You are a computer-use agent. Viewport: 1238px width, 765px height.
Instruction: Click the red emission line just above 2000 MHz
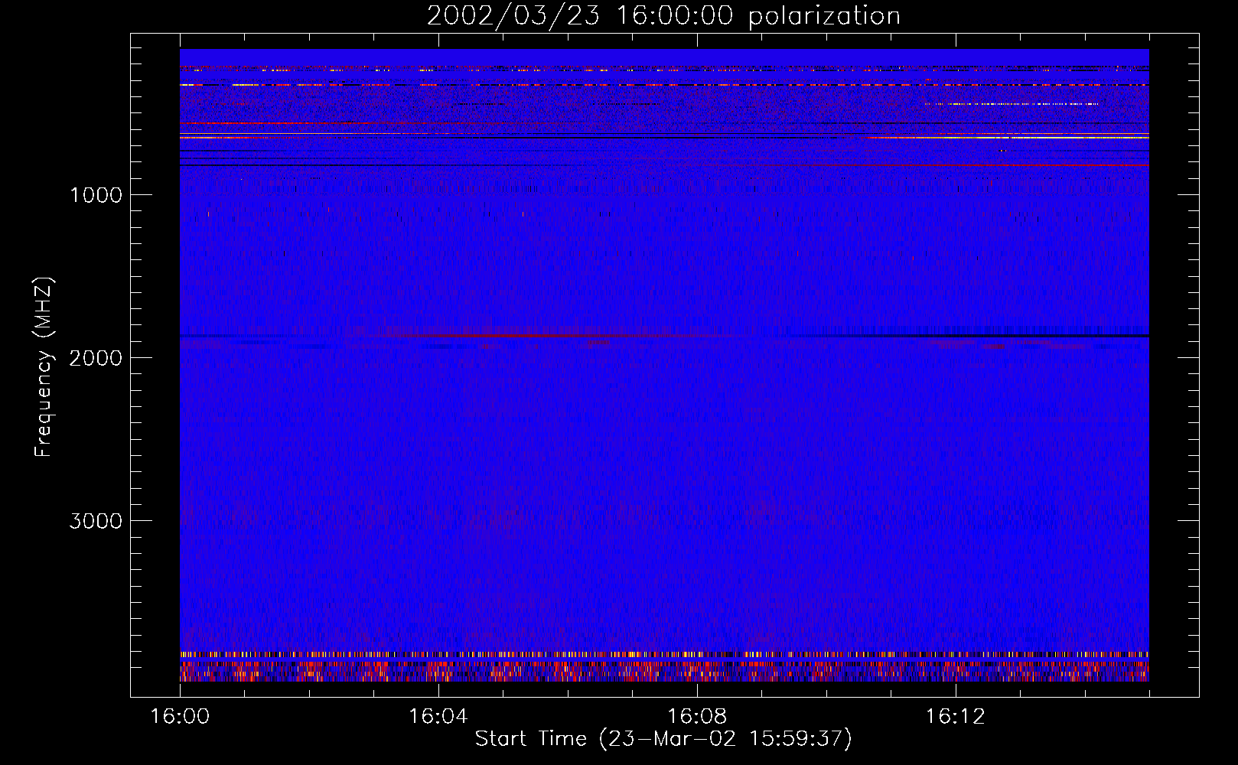pyautogui.click(x=536, y=336)
